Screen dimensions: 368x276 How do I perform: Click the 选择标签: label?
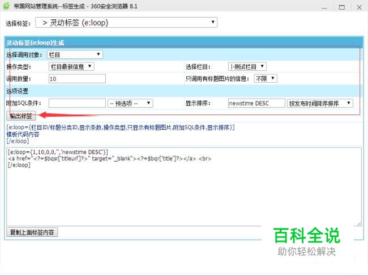click(18, 23)
